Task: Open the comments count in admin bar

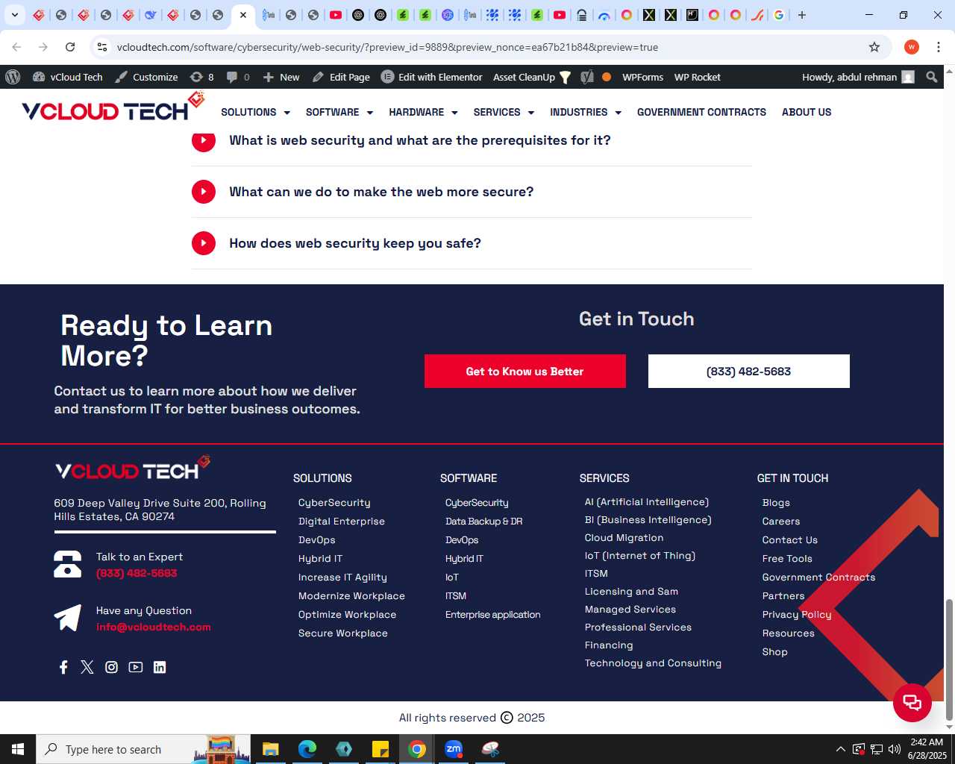Action: [238, 77]
